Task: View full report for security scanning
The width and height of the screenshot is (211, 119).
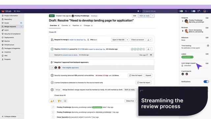Action: click(136, 75)
